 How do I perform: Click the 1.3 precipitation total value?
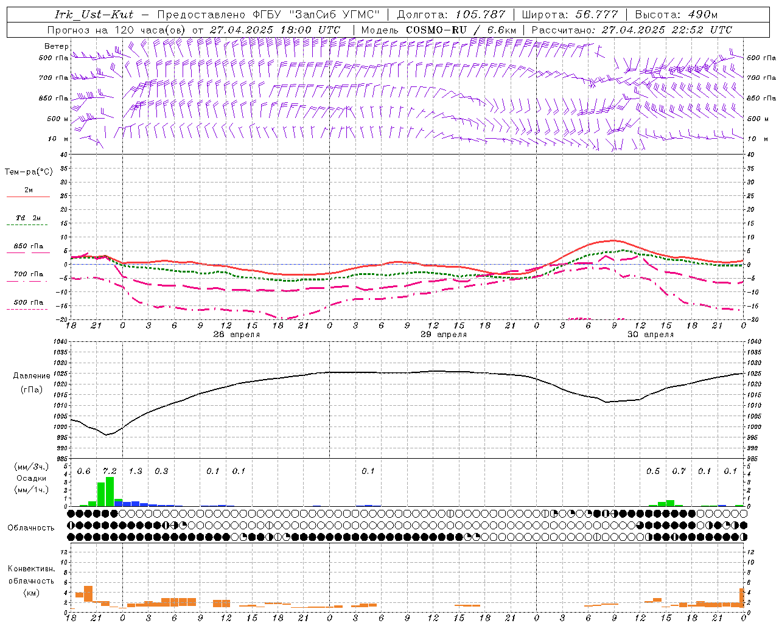coord(135,472)
